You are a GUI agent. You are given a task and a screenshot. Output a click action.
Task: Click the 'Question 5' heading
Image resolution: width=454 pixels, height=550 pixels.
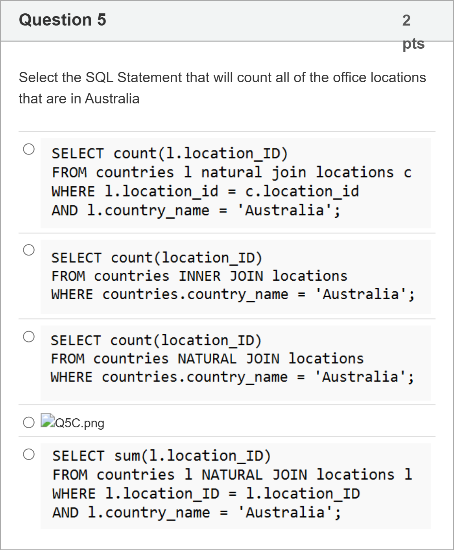(x=63, y=20)
